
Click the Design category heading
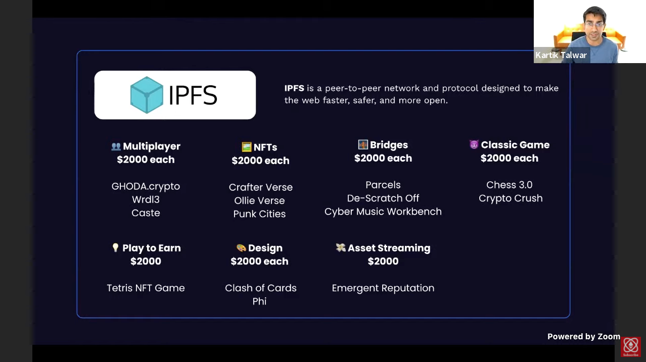[x=265, y=248]
